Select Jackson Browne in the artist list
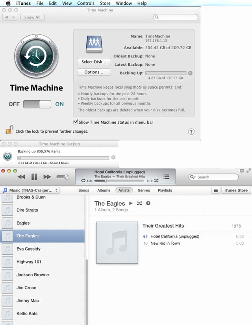The width and height of the screenshot is (252, 325). pyautogui.click(x=42, y=275)
